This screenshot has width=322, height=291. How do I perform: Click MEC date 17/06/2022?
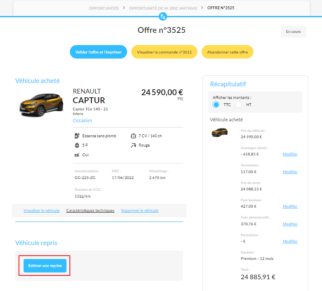point(123,178)
